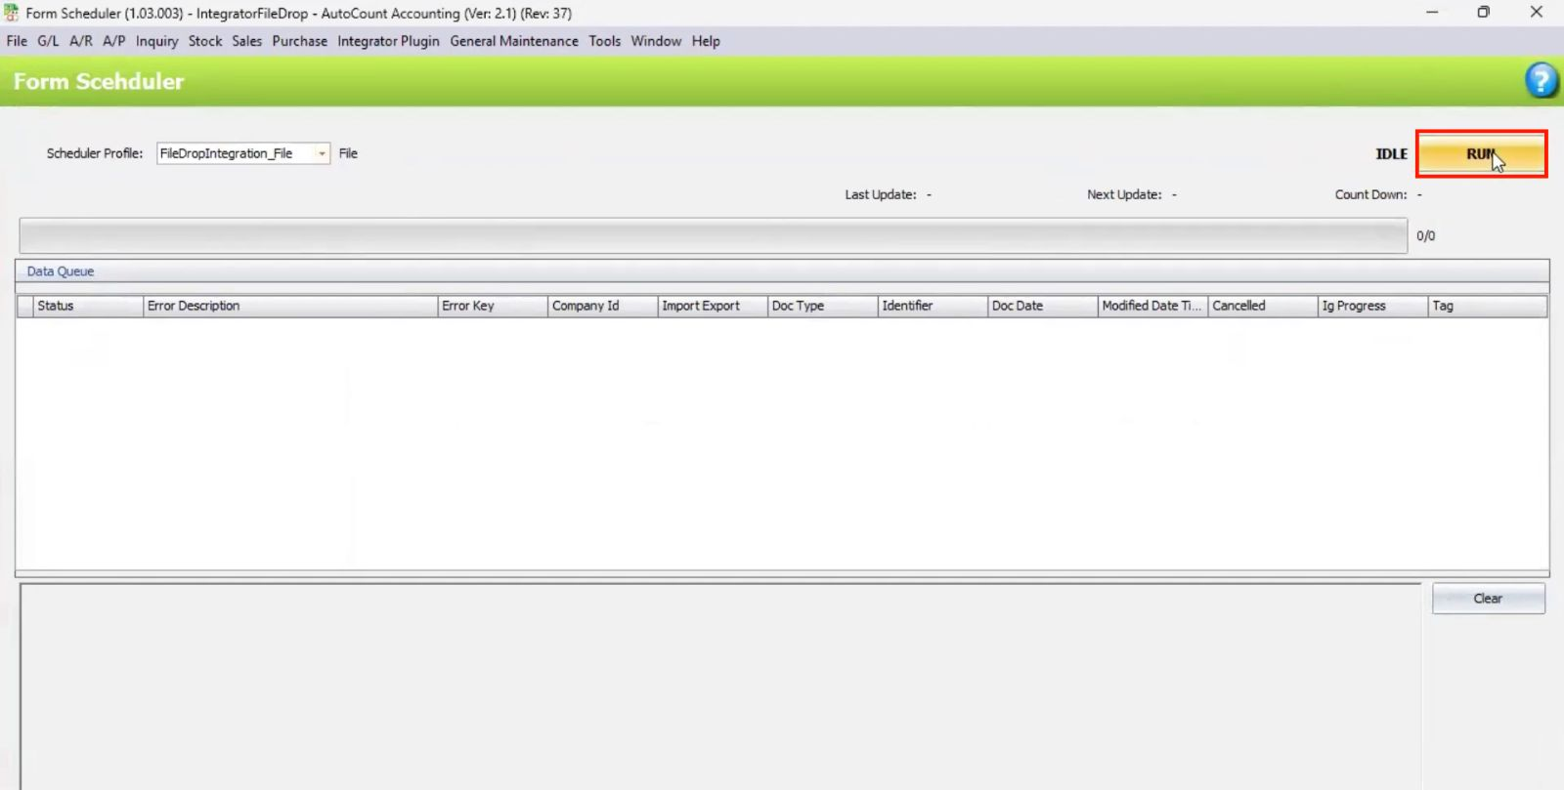This screenshot has height=790, width=1564.
Task: Click the application icon in title bar
Action: point(11,13)
